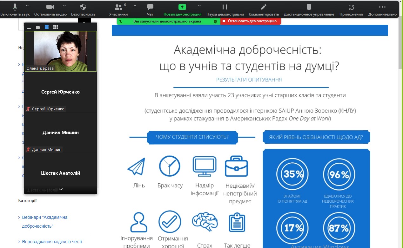The height and width of the screenshot is (248, 403).
Task: Open Впровадження кодексів честі link
Action: pos(52,242)
